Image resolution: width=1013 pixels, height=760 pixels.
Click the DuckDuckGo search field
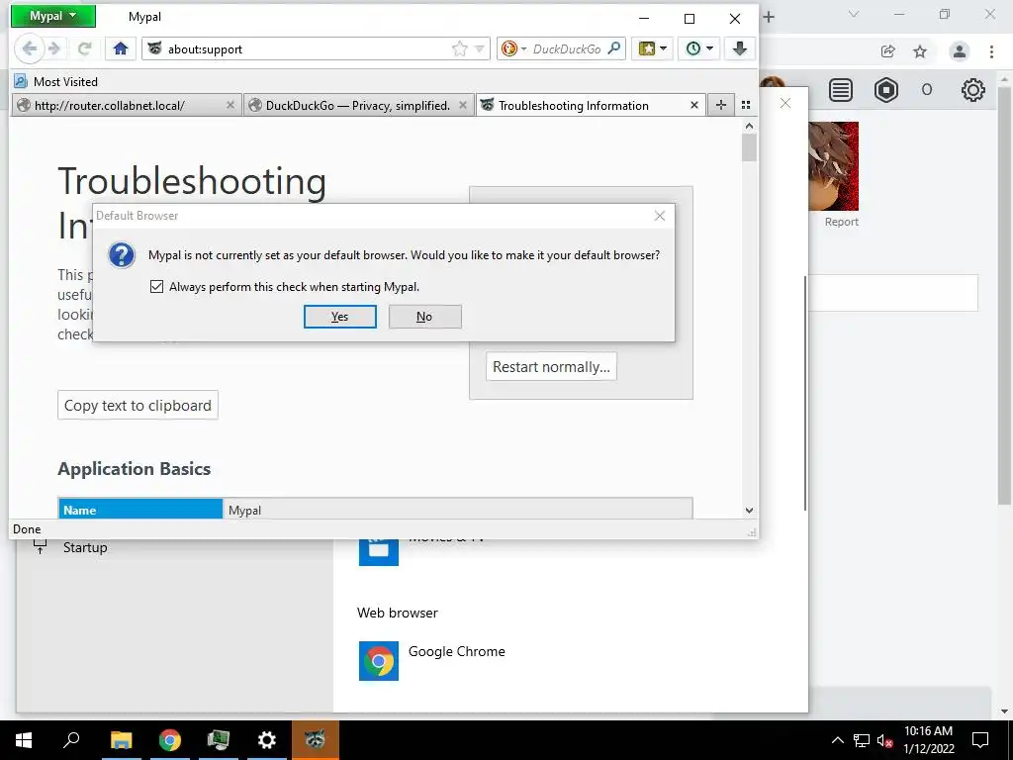coord(567,48)
